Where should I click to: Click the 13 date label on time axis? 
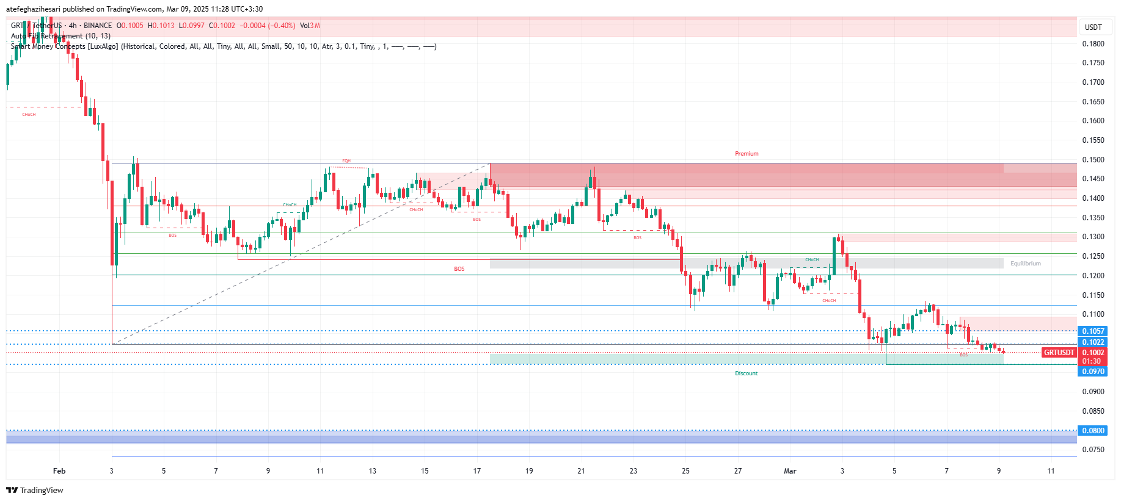pos(373,471)
